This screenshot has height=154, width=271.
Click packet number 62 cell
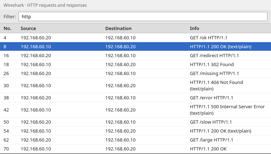click(x=6, y=140)
